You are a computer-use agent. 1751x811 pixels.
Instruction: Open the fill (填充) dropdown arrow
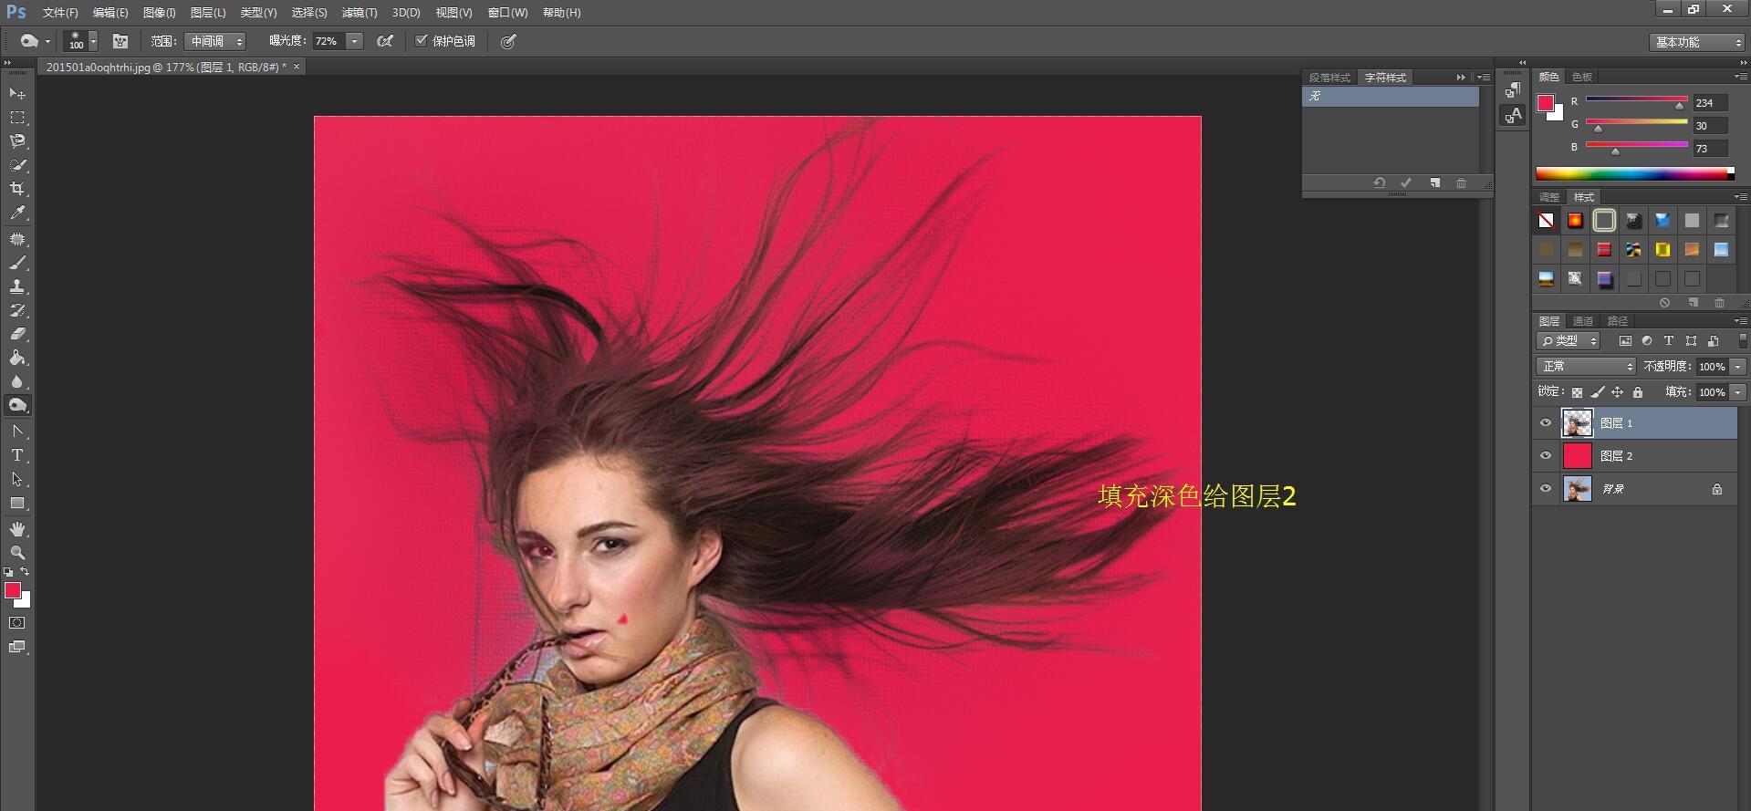(1738, 392)
